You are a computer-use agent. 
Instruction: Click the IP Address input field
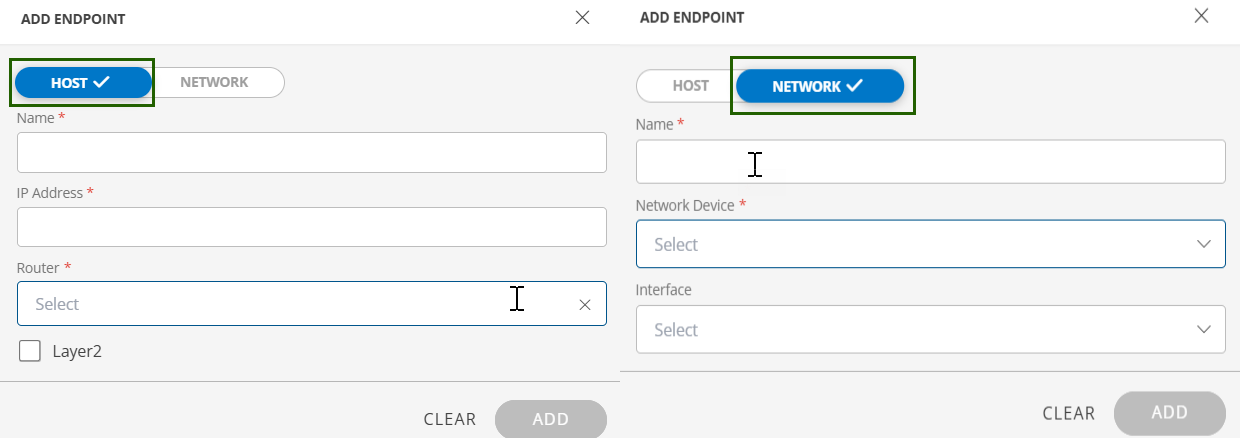click(311, 226)
